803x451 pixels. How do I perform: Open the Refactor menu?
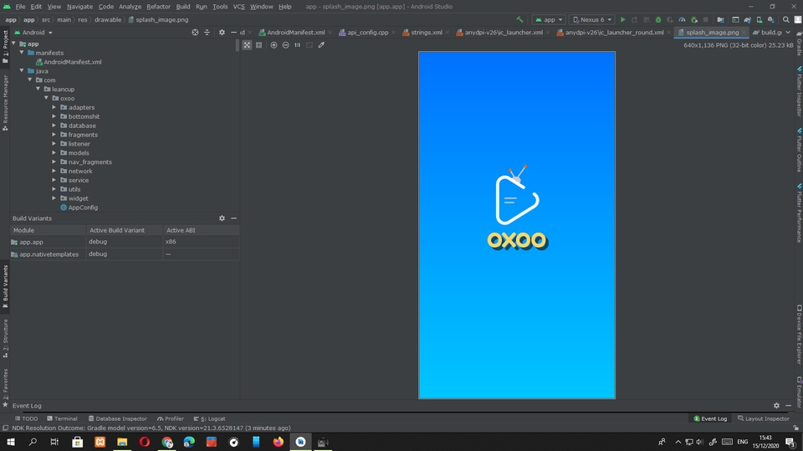coord(158,7)
